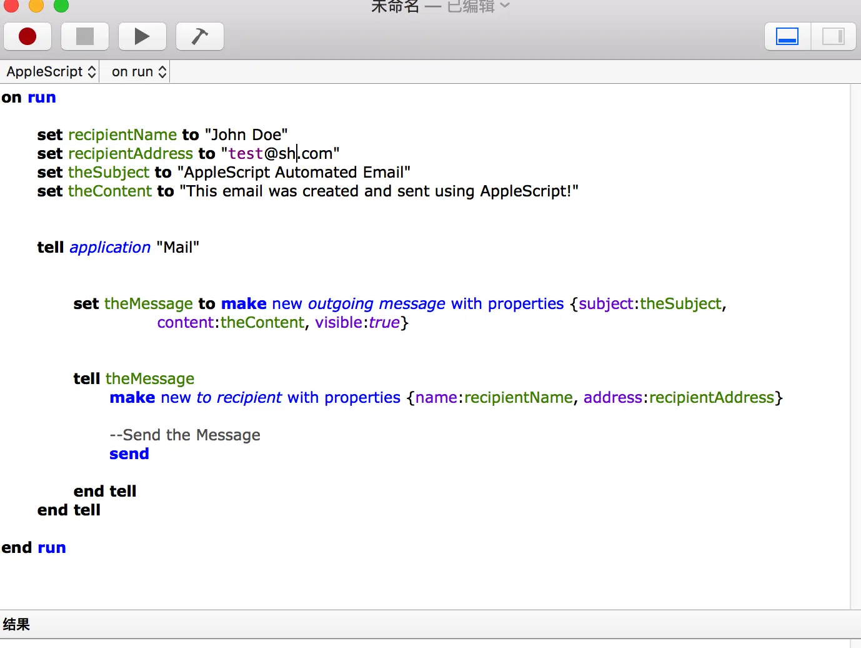Toggle the bottom result pane view
Image resolution: width=861 pixels, height=648 pixels.
pos(787,36)
